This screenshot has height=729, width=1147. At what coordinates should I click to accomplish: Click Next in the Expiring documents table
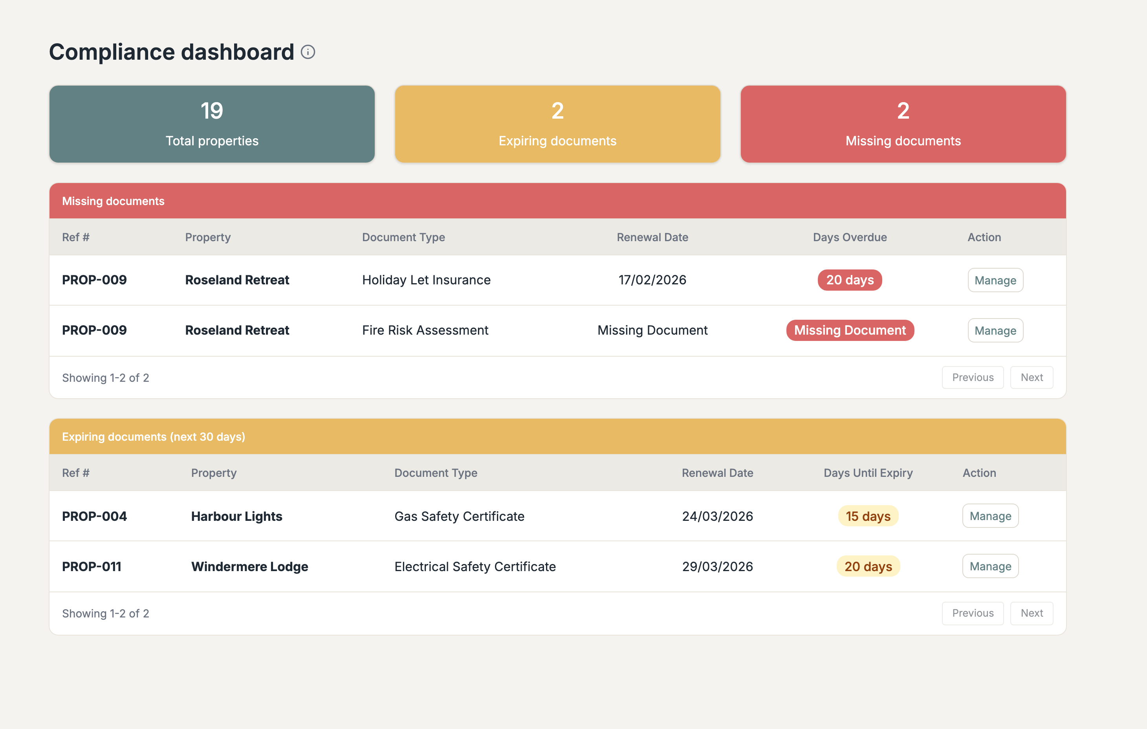click(1032, 613)
